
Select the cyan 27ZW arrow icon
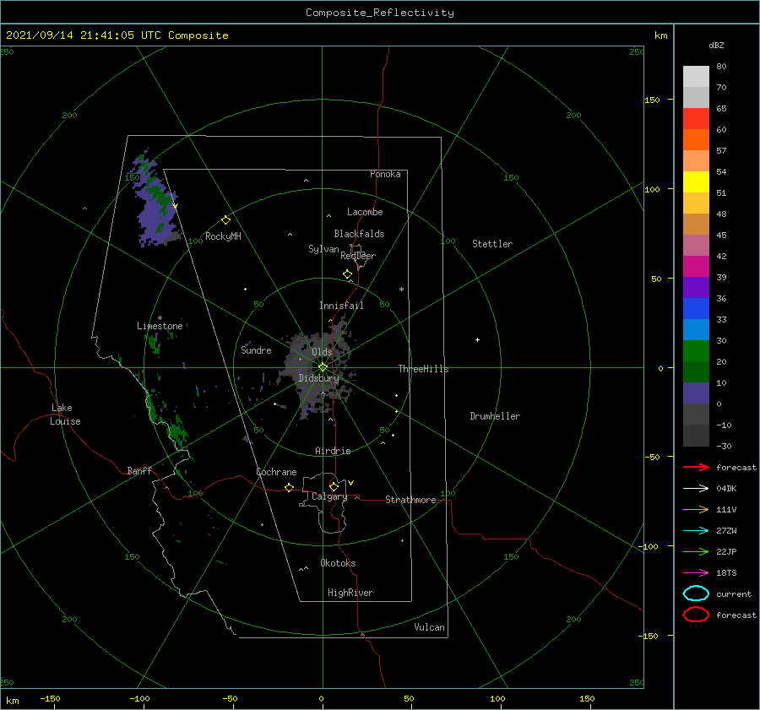pyautogui.click(x=696, y=531)
